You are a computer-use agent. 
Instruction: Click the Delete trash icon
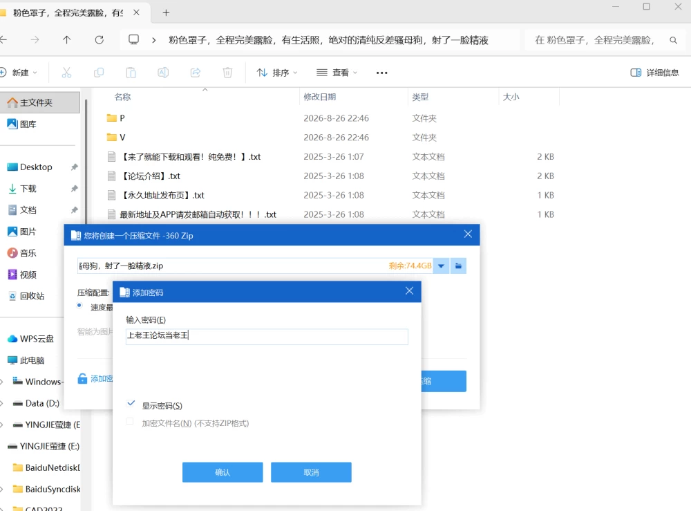pos(227,73)
